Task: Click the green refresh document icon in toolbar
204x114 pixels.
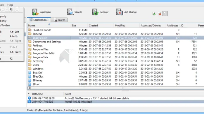Action: coord(154,14)
